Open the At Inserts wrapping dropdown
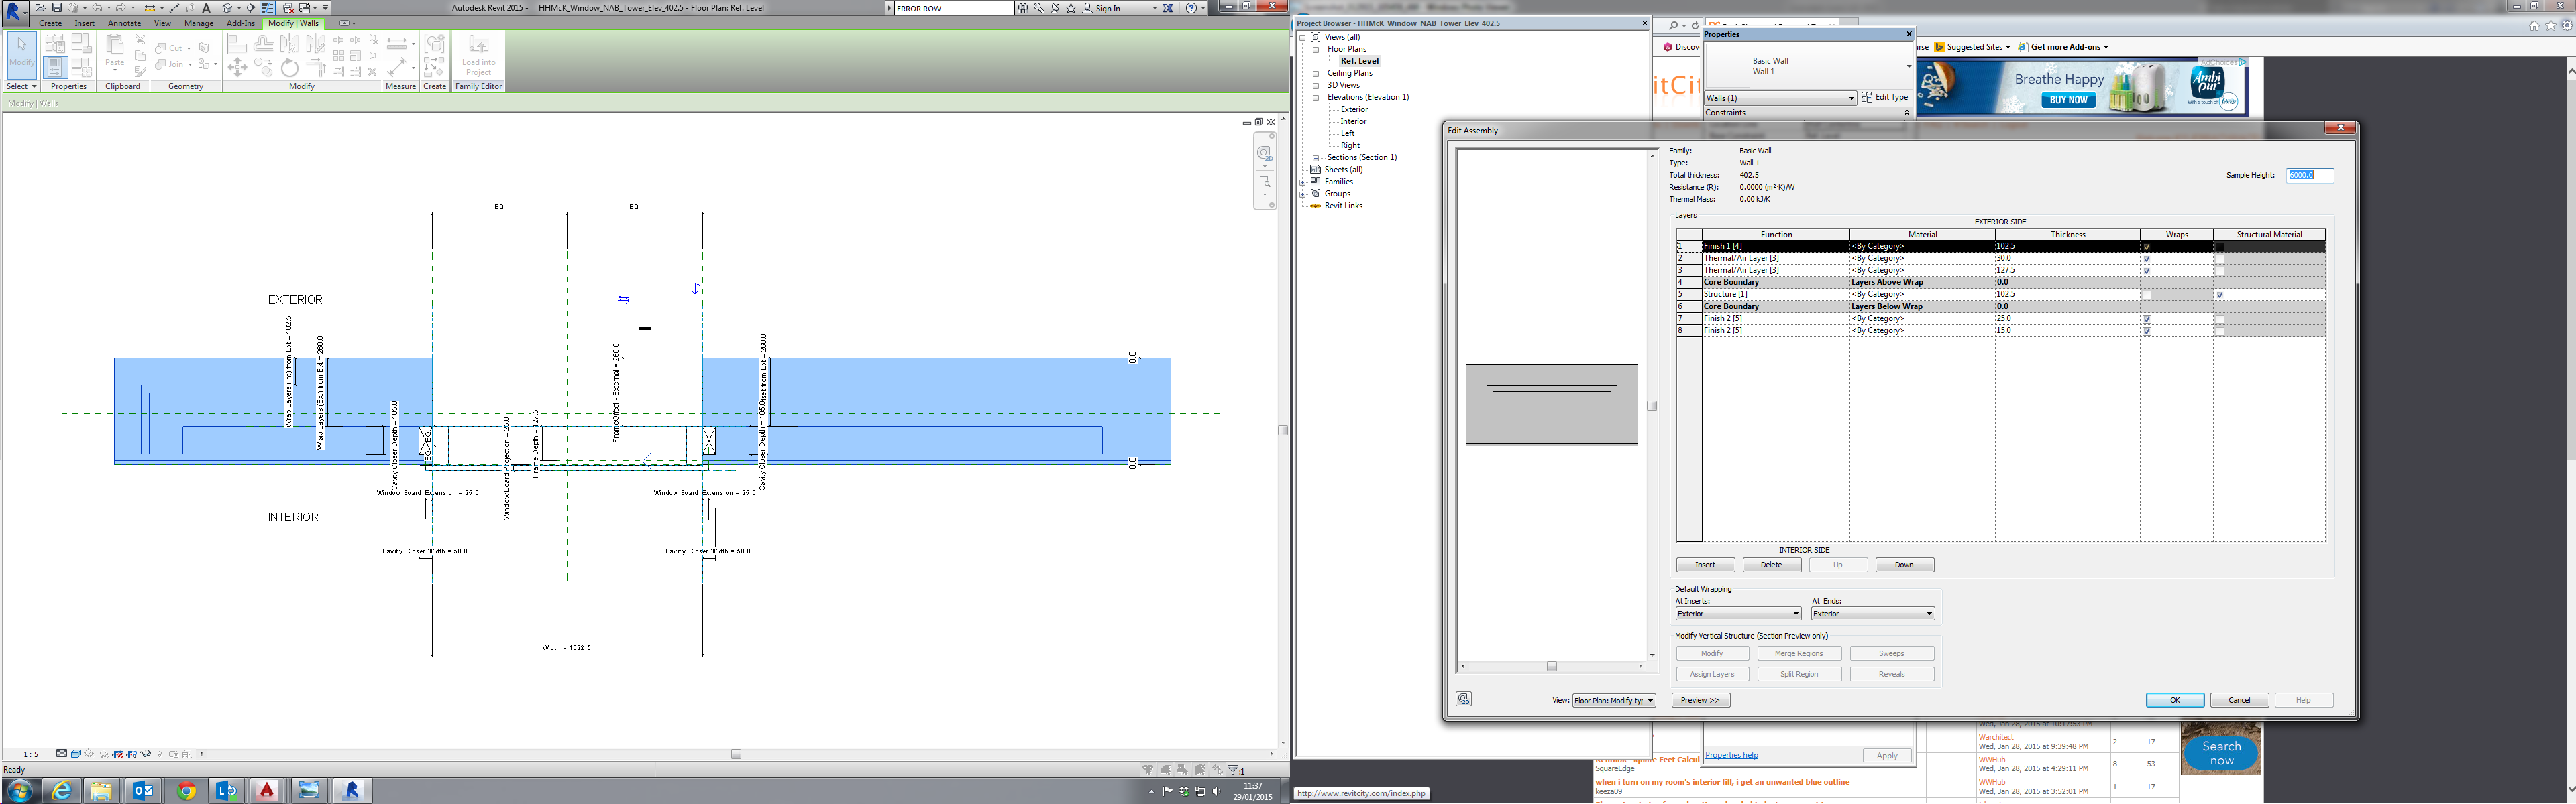2576x804 pixels. [1738, 613]
